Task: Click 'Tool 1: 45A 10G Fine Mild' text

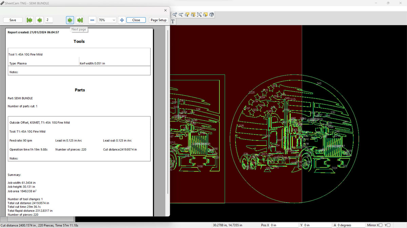Action: (25, 54)
